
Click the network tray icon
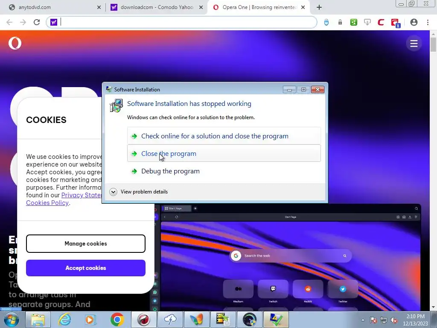[384, 320]
